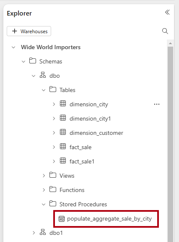This screenshot has height=242, width=179.
Task: Expand the dimension_city table chevron
Action: tap(54, 104)
